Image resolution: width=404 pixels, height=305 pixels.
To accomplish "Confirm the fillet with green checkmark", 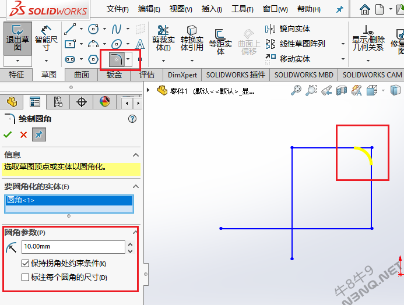I will 8,134.
